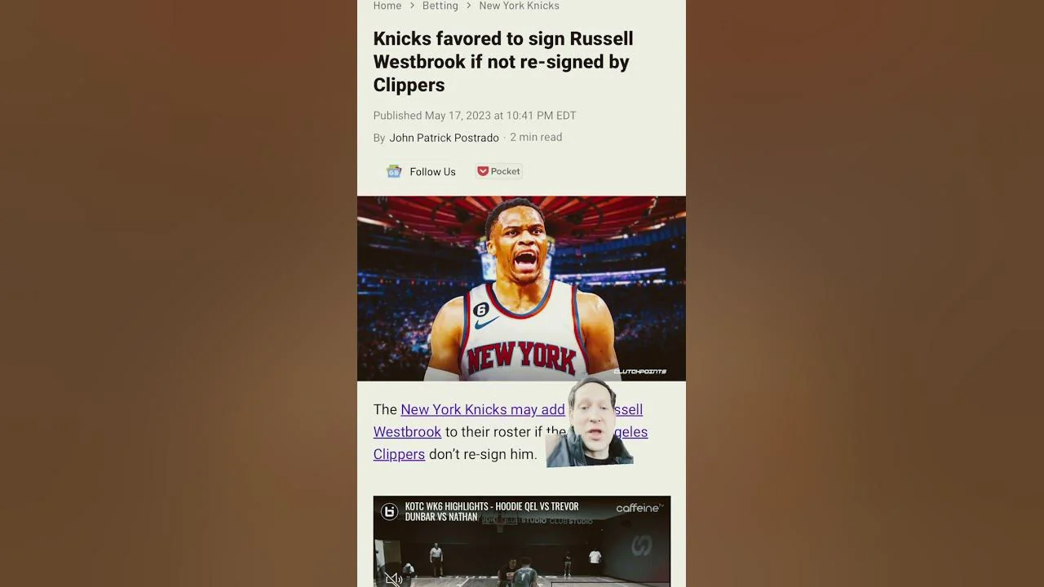Open author John Patrick Postrado's profile
The image size is (1044, 587).
point(444,138)
